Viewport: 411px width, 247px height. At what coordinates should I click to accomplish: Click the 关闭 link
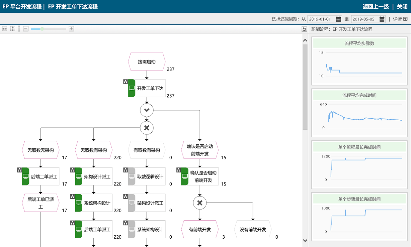click(x=402, y=7)
